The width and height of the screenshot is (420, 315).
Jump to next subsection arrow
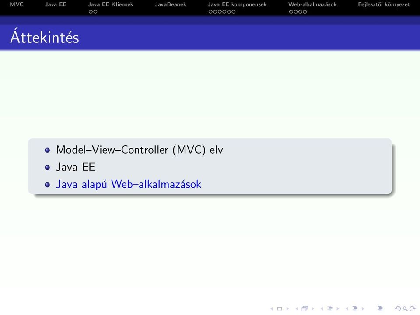[x=338, y=308]
